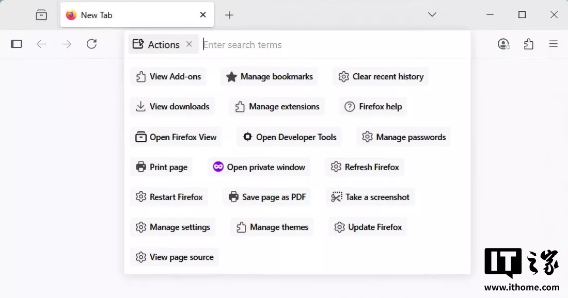Click the Firefox View icon in tab bar
This screenshot has width=568, height=298.
pos(41,15)
